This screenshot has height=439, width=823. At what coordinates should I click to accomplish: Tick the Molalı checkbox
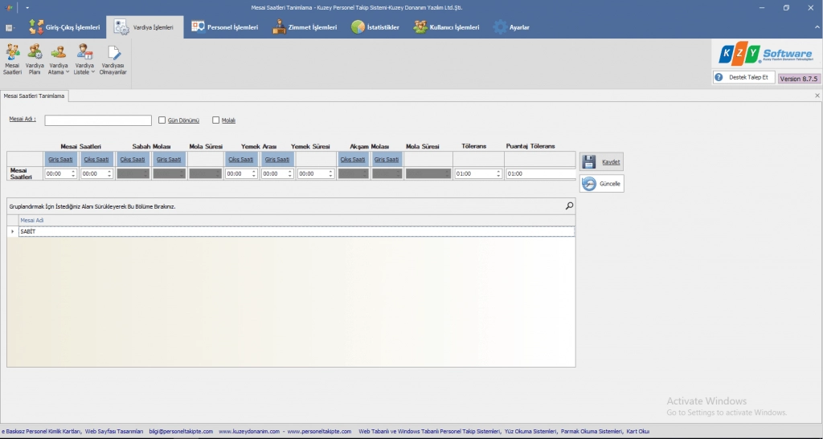216,120
